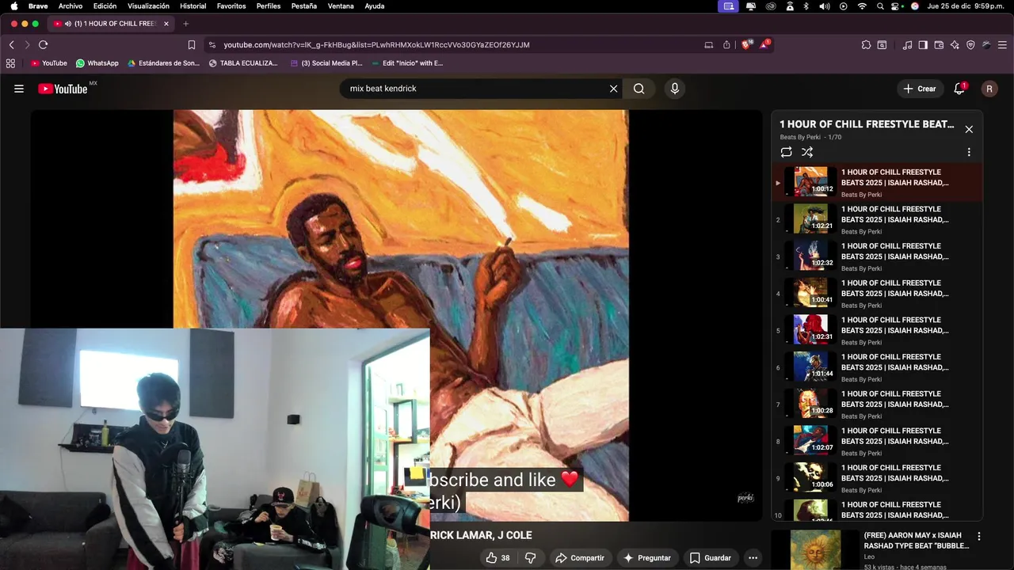Reload the page
1014x570 pixels.
(43, 45)
